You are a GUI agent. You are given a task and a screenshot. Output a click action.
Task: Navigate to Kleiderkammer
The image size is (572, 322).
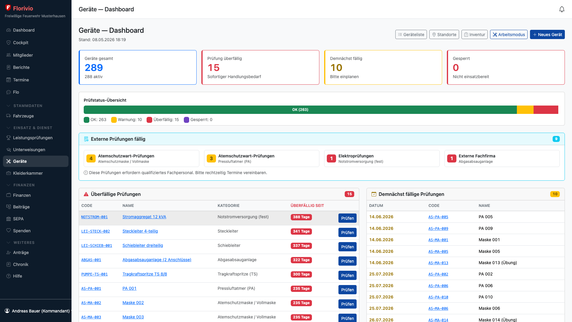(x=36, y=173)
